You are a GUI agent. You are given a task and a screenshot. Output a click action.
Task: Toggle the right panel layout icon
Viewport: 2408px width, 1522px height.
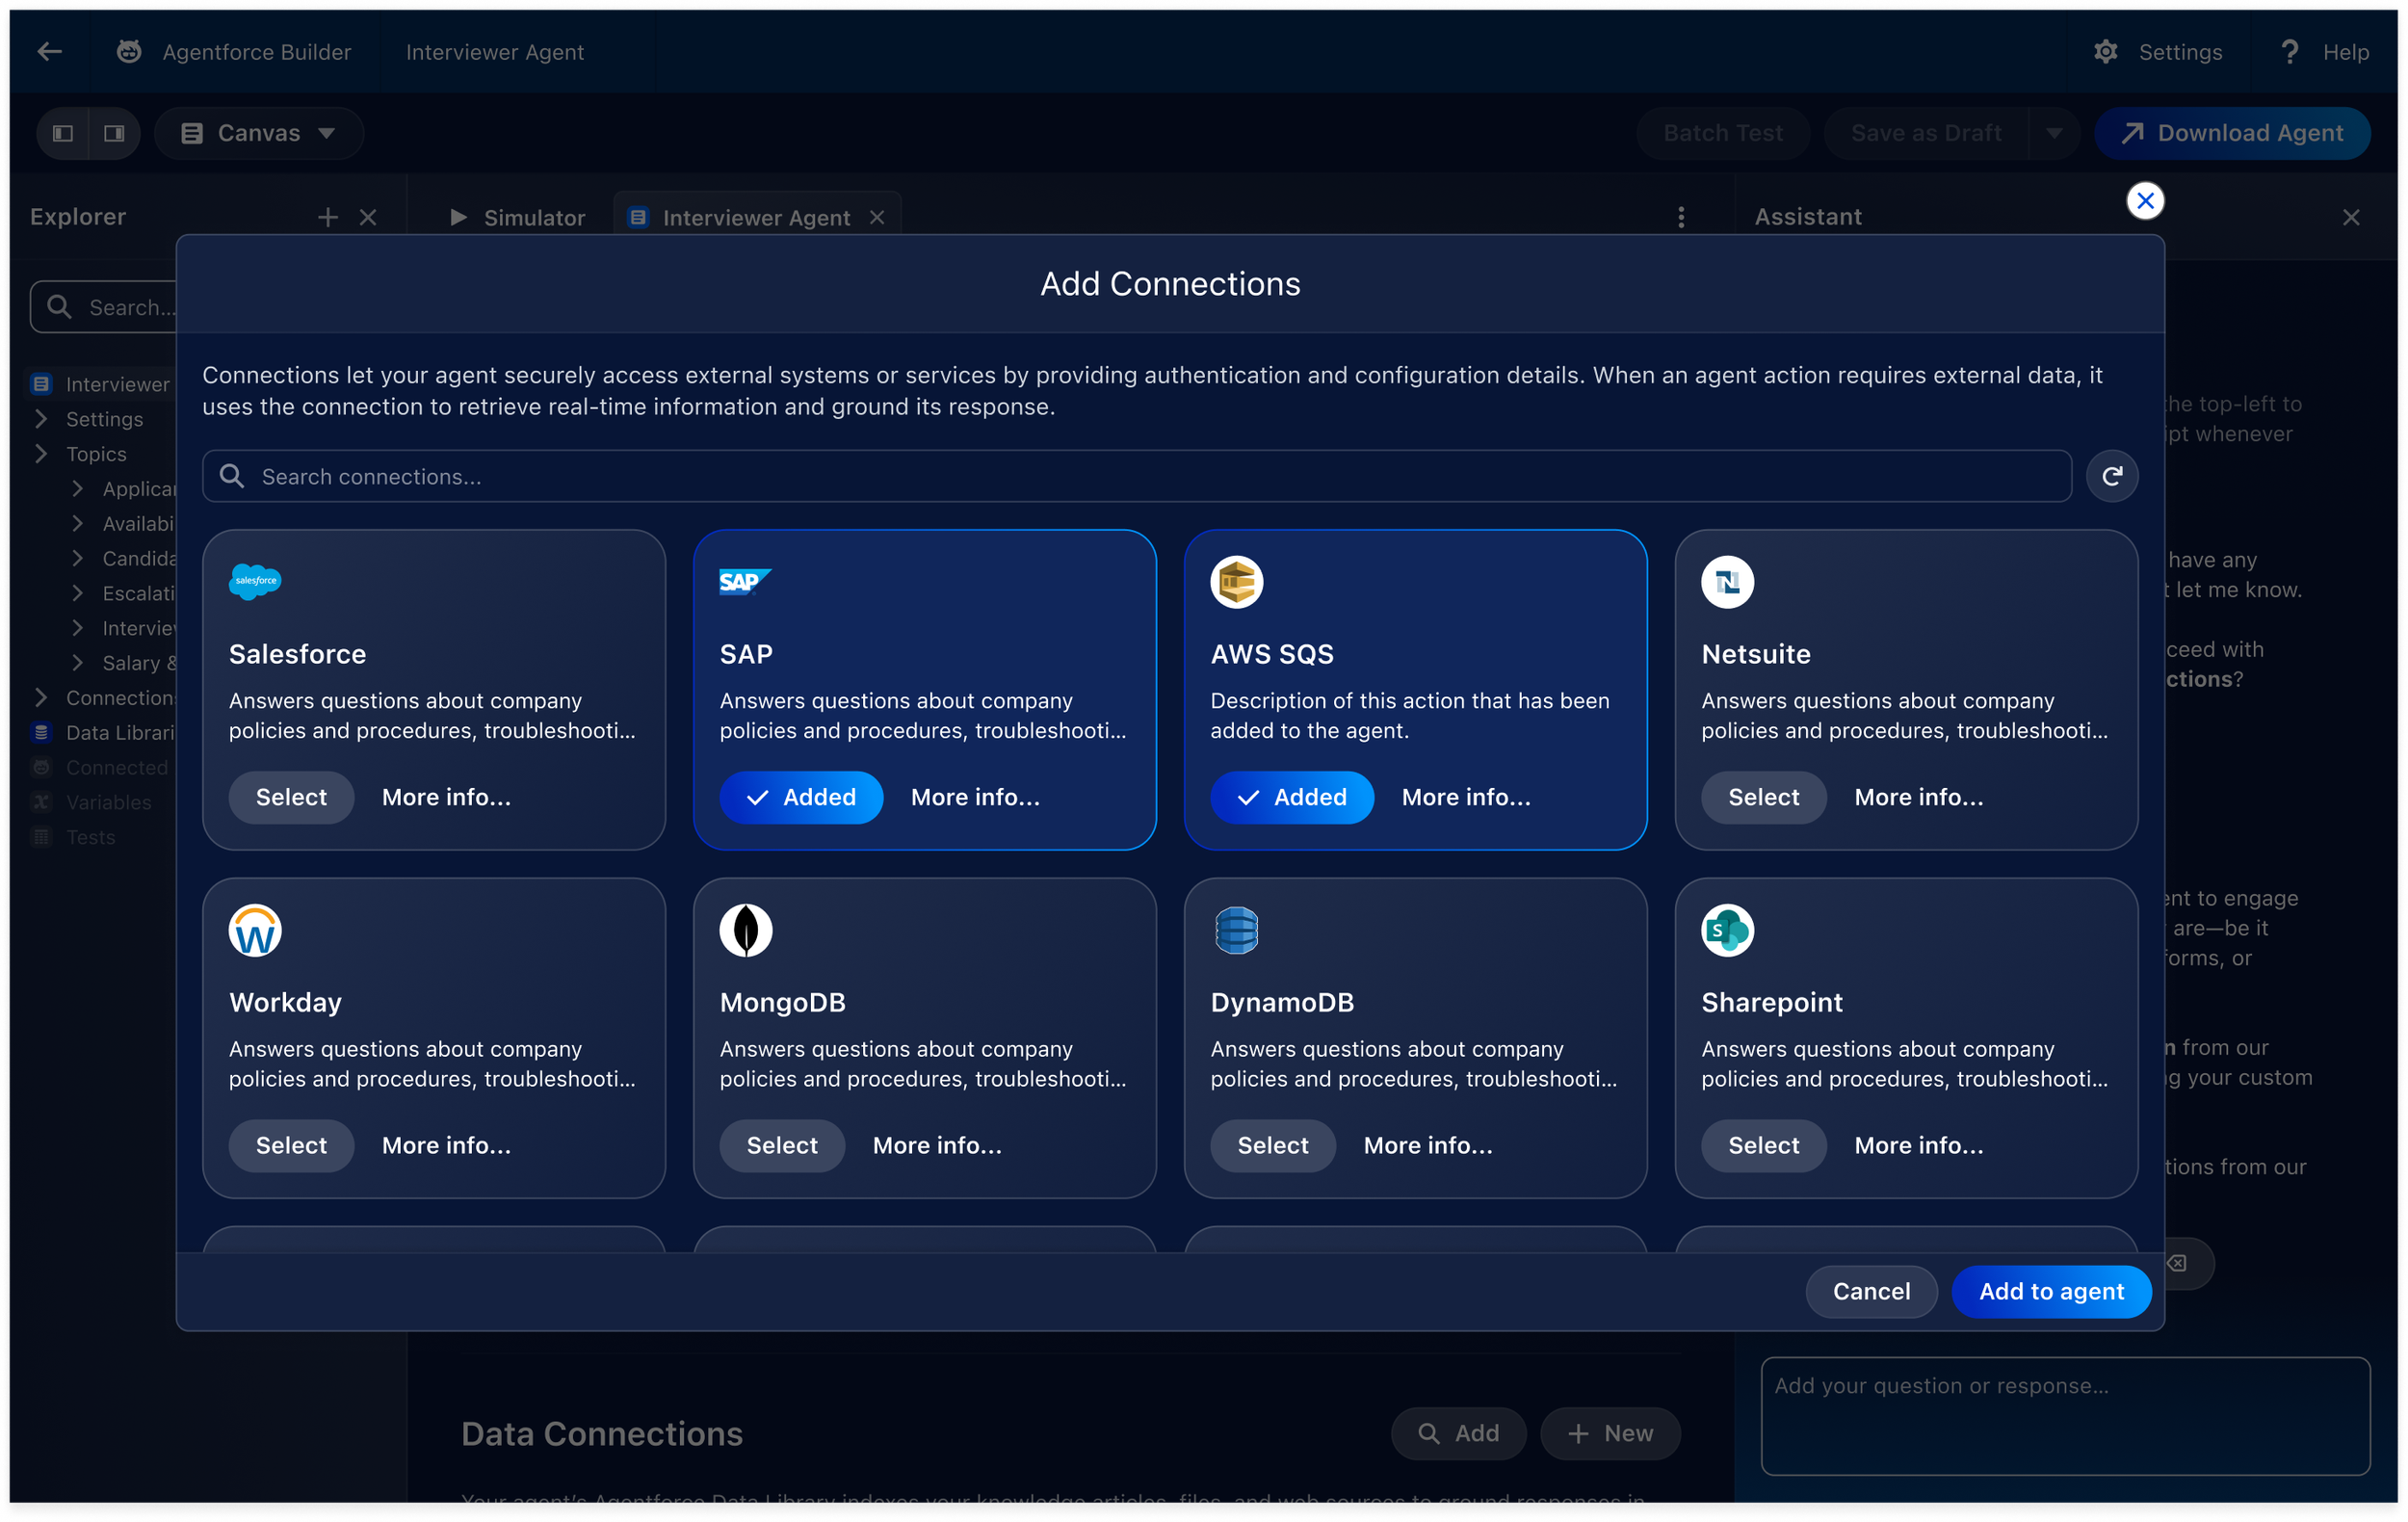click(115, 133)
